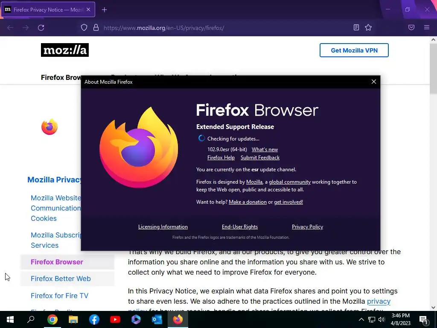Click the privacy policy link in article text
The height and width of the screenshot is (328, 437).
[x=379, y=301]
